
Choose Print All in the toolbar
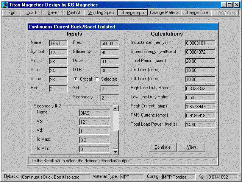(x=73, y=12)
